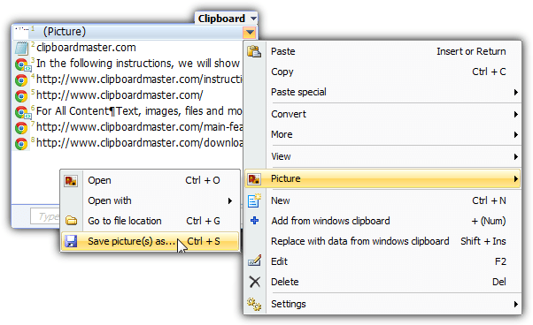533x325 pixels.
Task: Click the notepad icon beside clipboardmaster.com
Action: [x=21, y=48]
